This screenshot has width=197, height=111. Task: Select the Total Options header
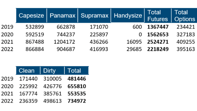pos(184,15)
